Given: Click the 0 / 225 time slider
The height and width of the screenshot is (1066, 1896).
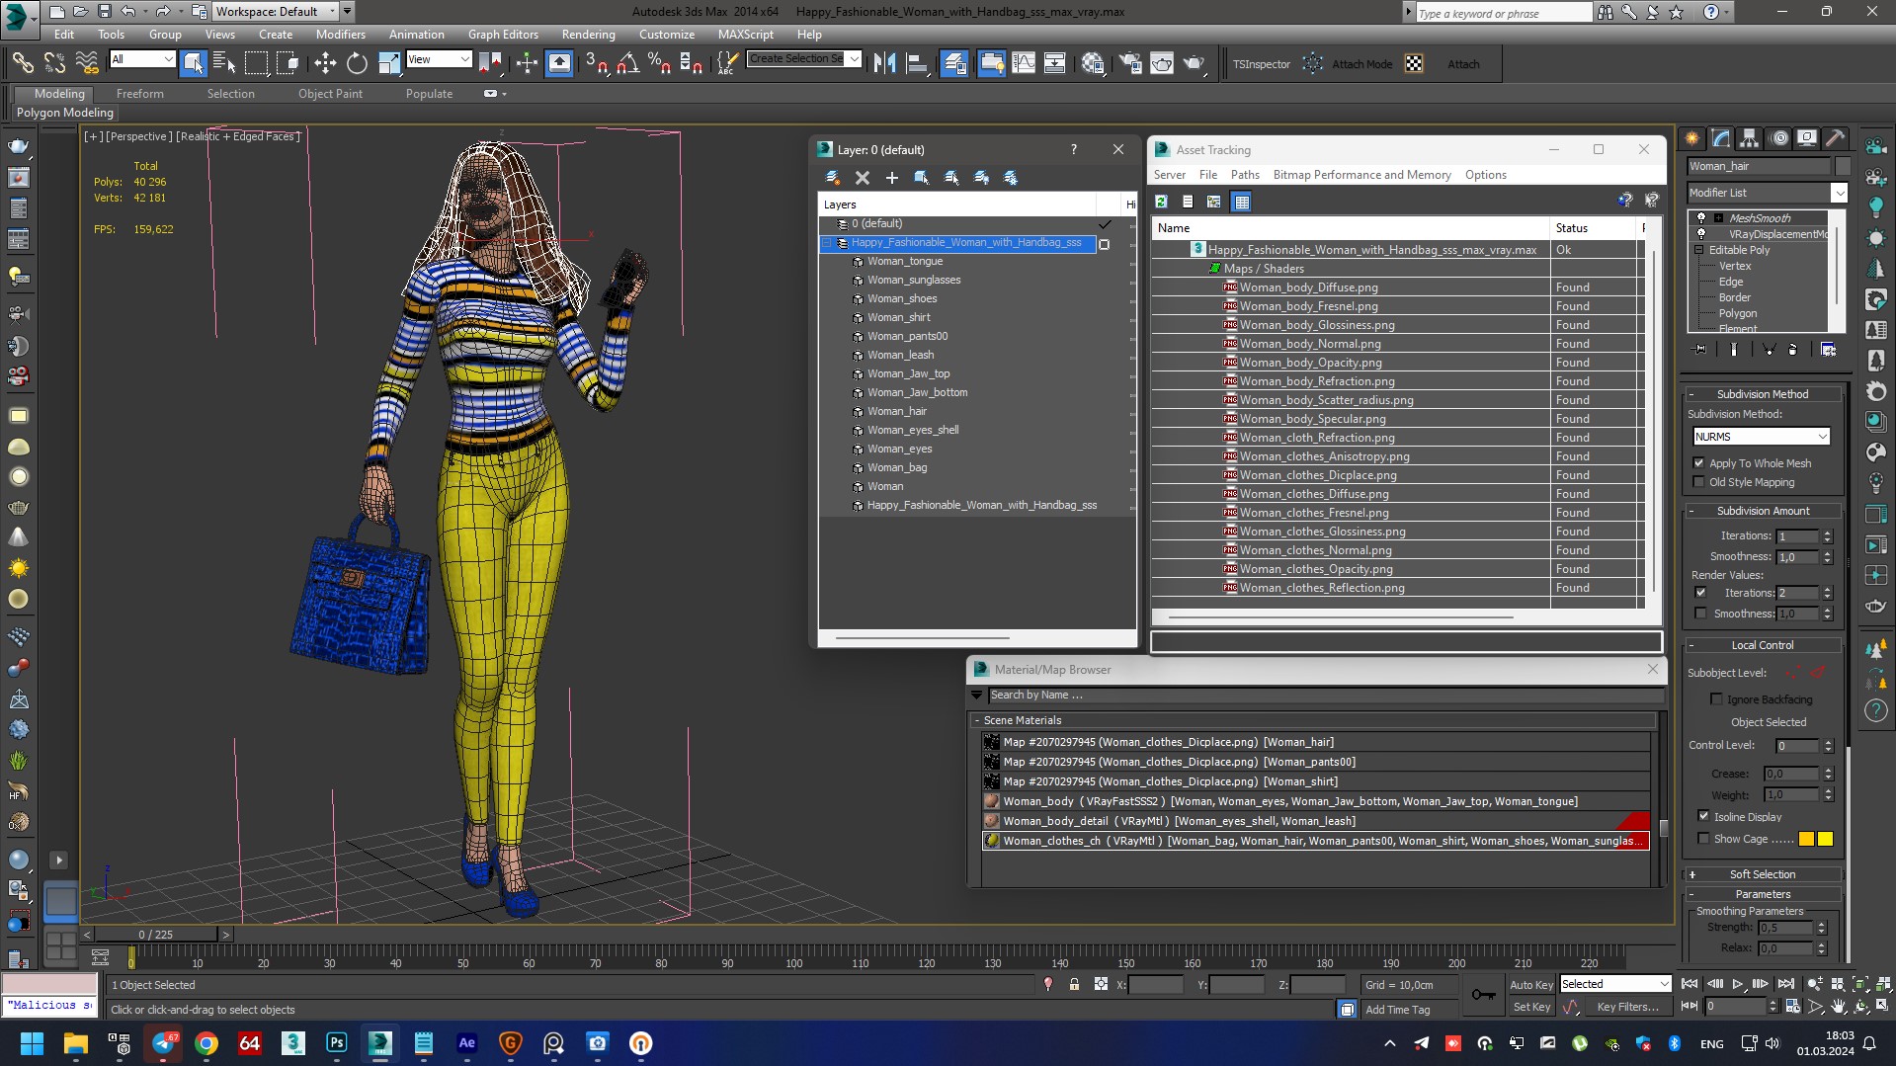Looking at the screenshot, I should tap(156, 934).
